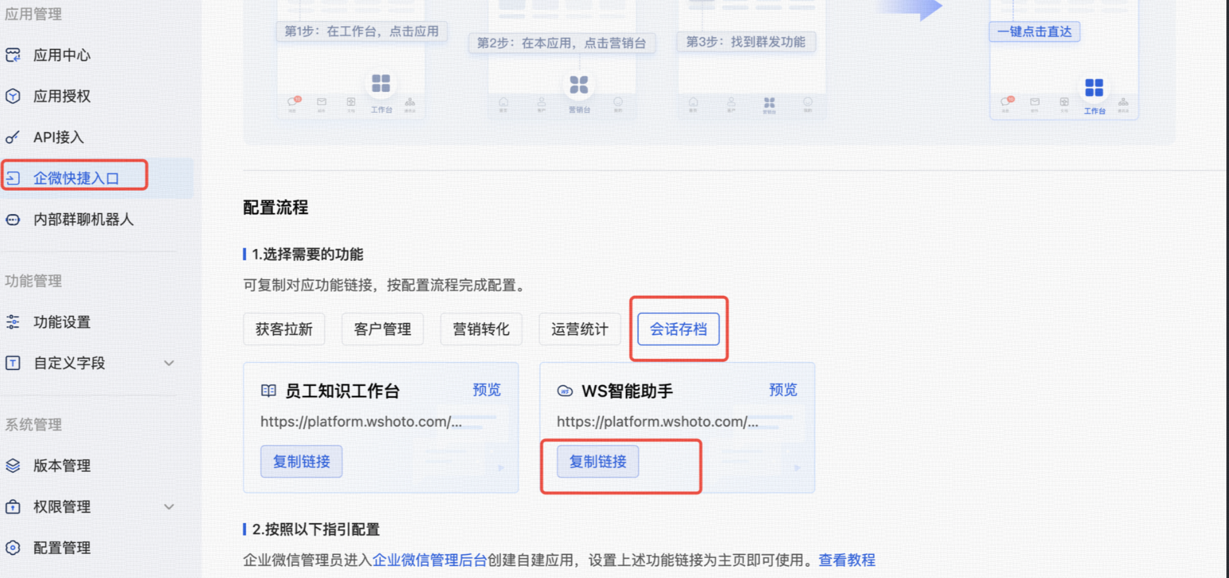Select the 会话存档 tab
Screen dimensions: 1229x578
678,329
